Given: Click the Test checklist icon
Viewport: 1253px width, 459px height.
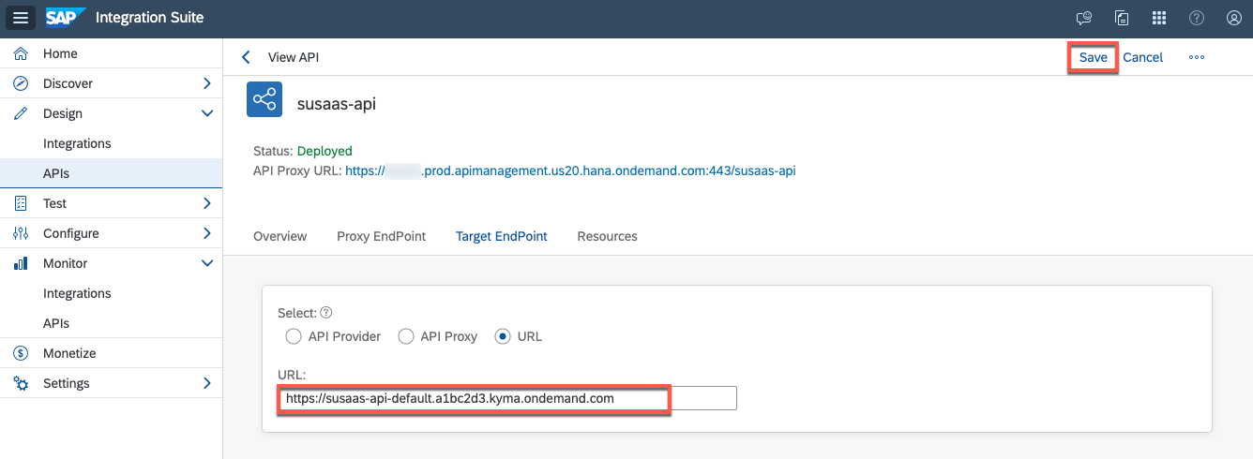Looking at the screenshot, I should pos(21,203).
